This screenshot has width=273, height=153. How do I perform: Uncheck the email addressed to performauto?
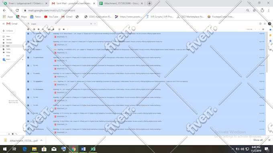click(x=28, y=58)
